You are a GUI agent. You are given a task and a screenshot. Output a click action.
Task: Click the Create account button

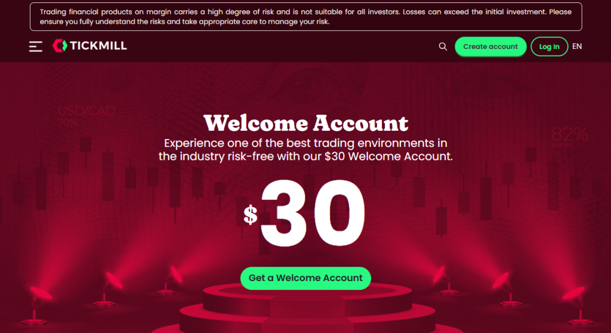490,47
